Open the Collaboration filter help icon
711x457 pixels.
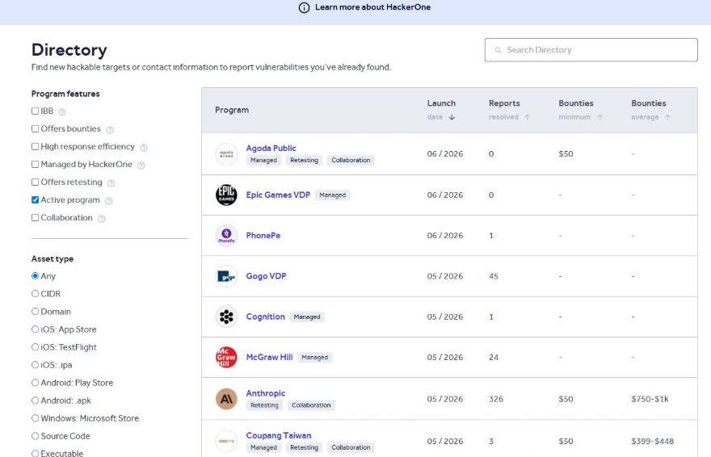tap(102, 219)
